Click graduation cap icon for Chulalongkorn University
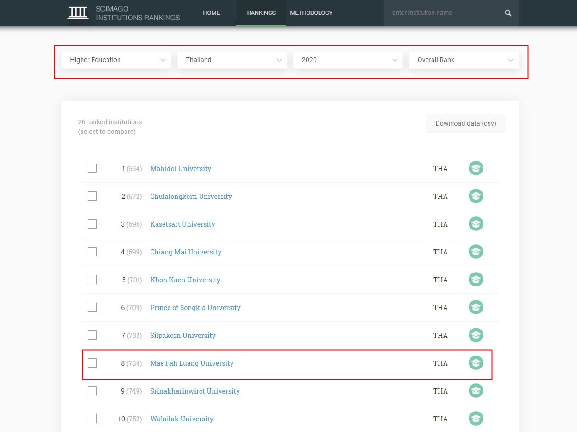The image size is (577, 432). click(x=476, y=196)
